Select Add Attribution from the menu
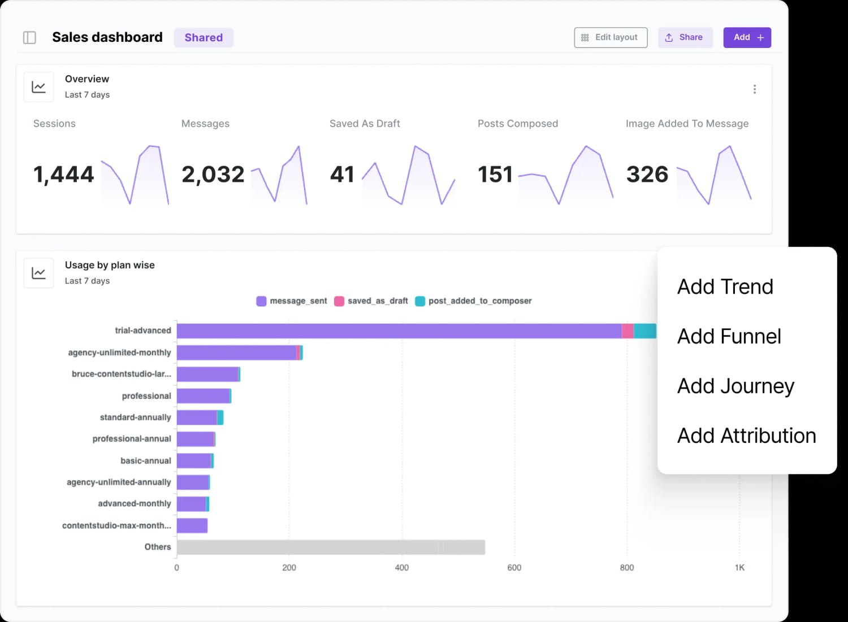The width and height of the screenshot is (848, 622). (746, 435)
